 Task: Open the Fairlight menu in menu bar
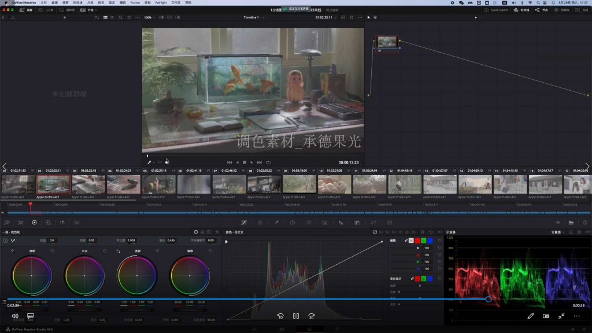161,3
